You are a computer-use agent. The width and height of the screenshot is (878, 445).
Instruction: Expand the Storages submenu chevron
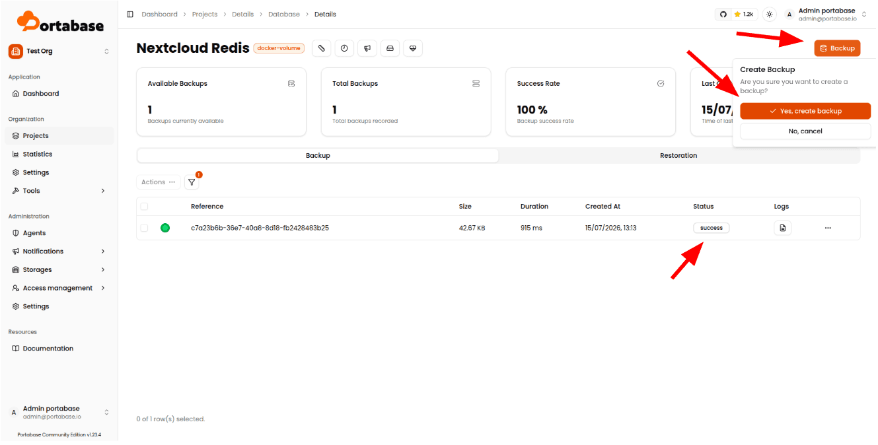coord(102,269)
